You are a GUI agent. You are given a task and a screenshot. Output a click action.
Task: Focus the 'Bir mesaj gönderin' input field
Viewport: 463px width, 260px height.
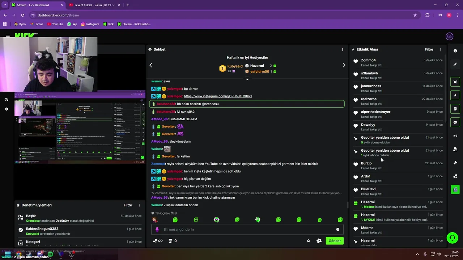coord(247,229)
